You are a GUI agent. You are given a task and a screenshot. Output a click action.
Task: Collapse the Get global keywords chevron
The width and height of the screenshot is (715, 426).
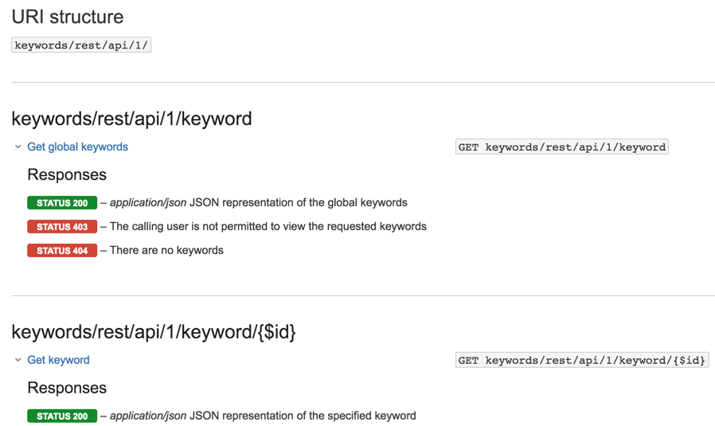coord(18,147)
